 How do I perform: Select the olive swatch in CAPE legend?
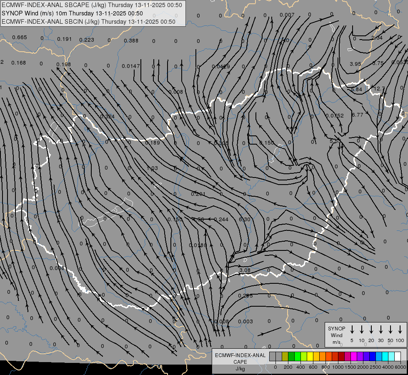click(x=285, y=356)
